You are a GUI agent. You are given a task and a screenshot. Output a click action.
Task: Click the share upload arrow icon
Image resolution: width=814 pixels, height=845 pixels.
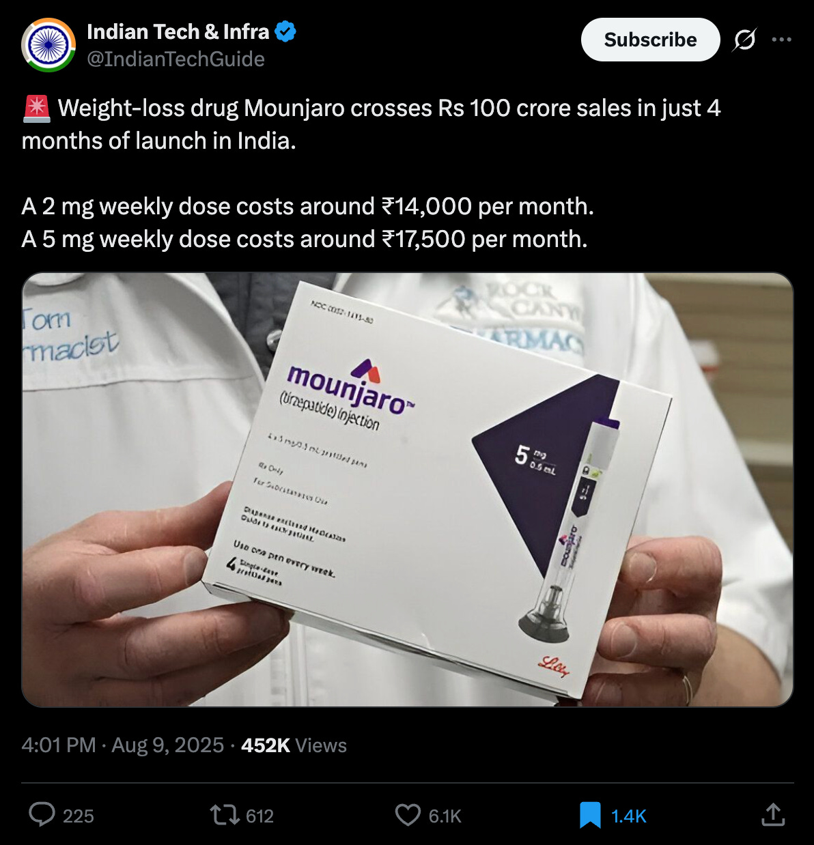pyautogui.click(x=773, y=814)
